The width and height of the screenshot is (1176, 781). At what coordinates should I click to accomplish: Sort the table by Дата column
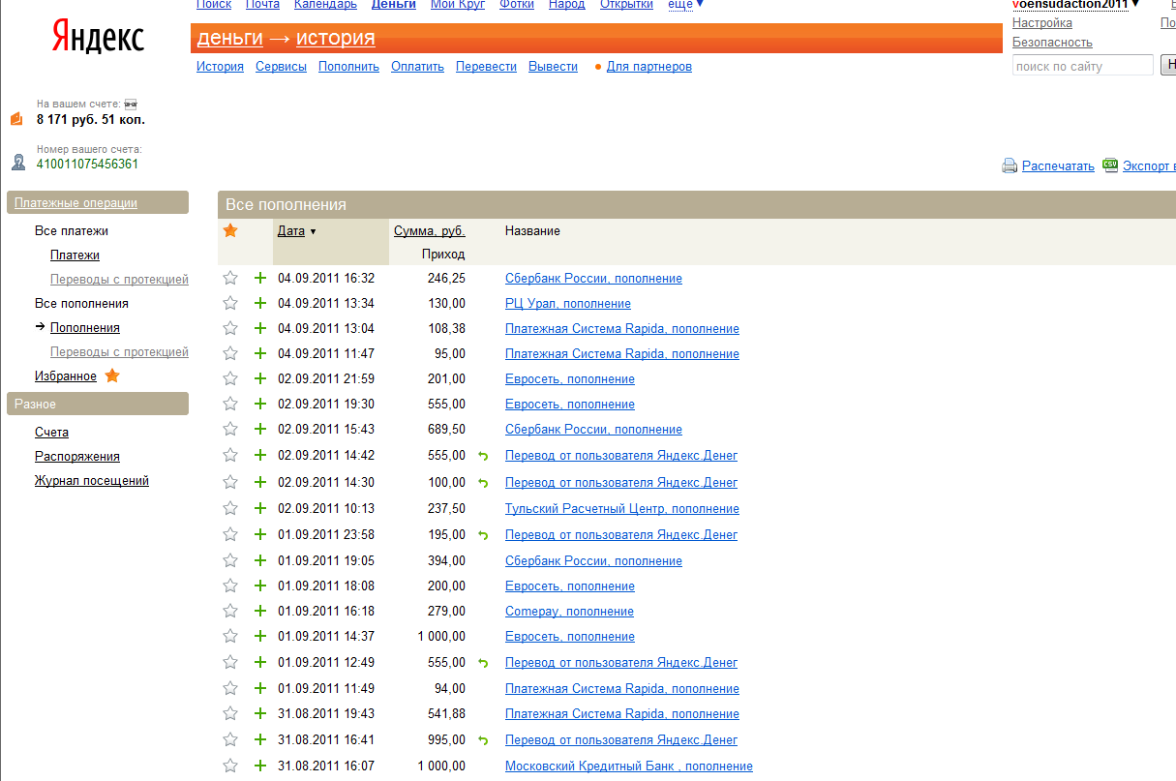tap(291, 231)
